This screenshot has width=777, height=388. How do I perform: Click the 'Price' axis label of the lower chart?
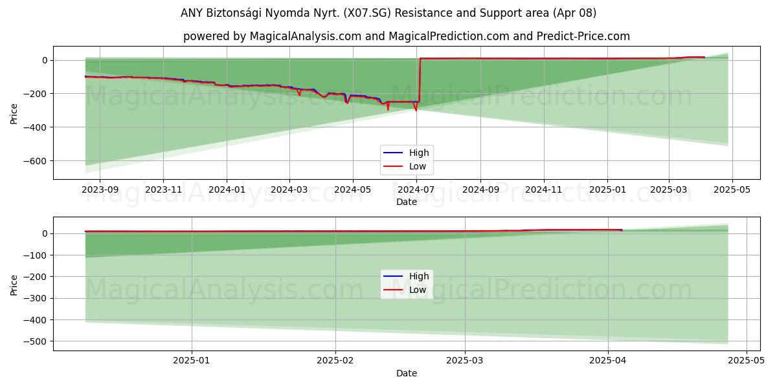(x=14, y=284)
